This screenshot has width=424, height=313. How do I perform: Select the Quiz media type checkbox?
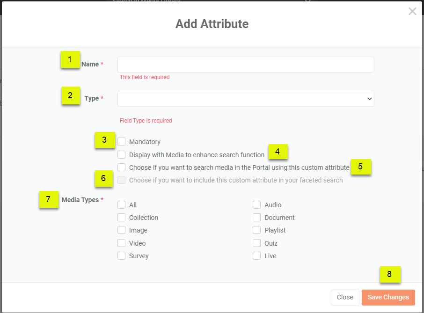point(256,243)
